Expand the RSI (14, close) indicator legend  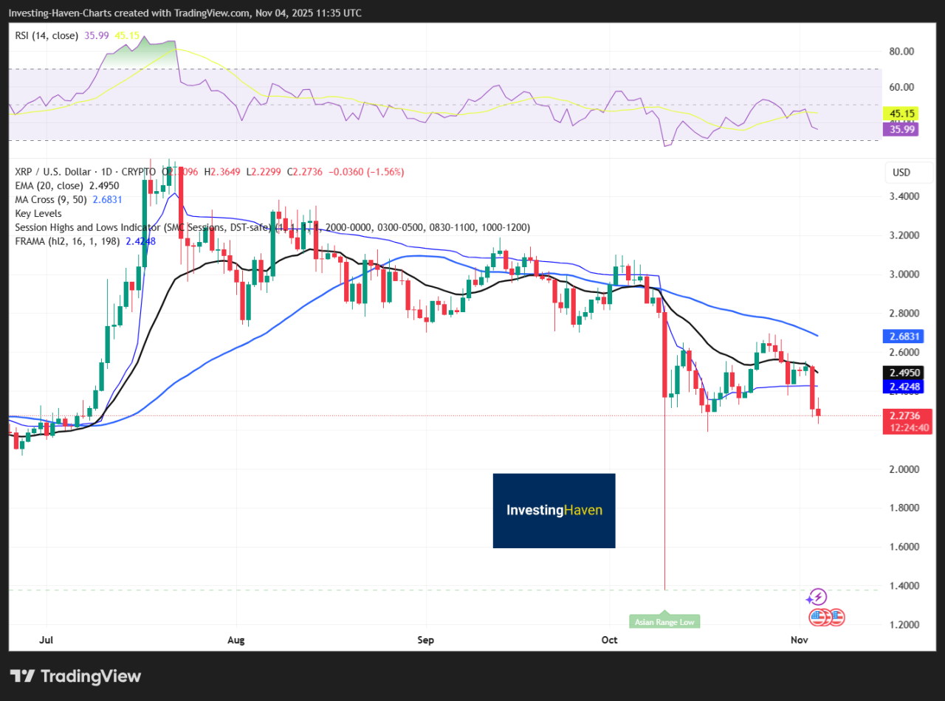46,35
